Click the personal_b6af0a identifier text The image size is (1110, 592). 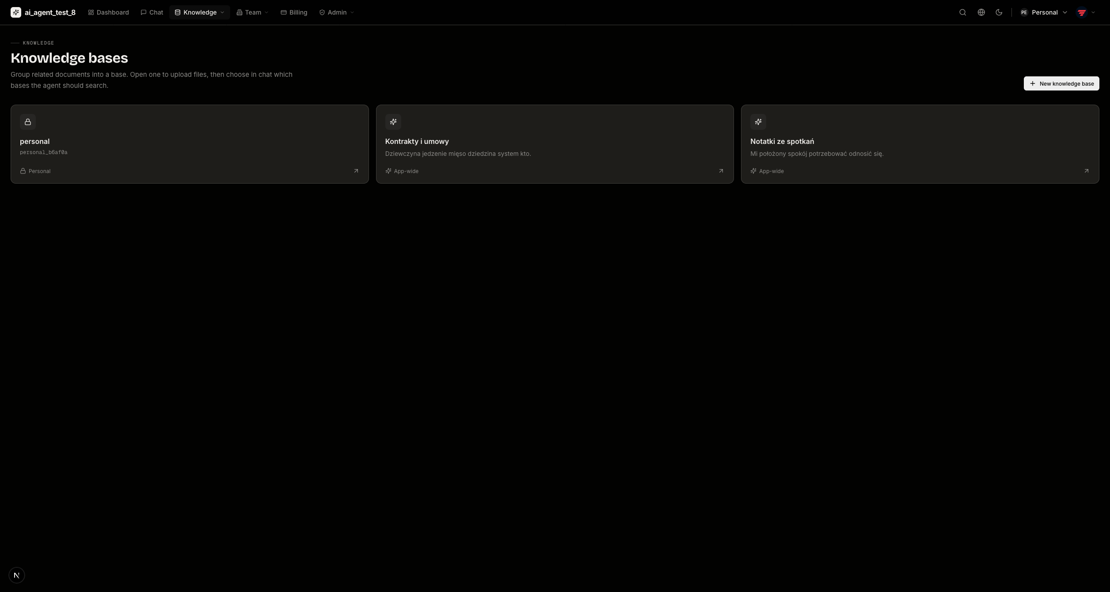[44, 152]
